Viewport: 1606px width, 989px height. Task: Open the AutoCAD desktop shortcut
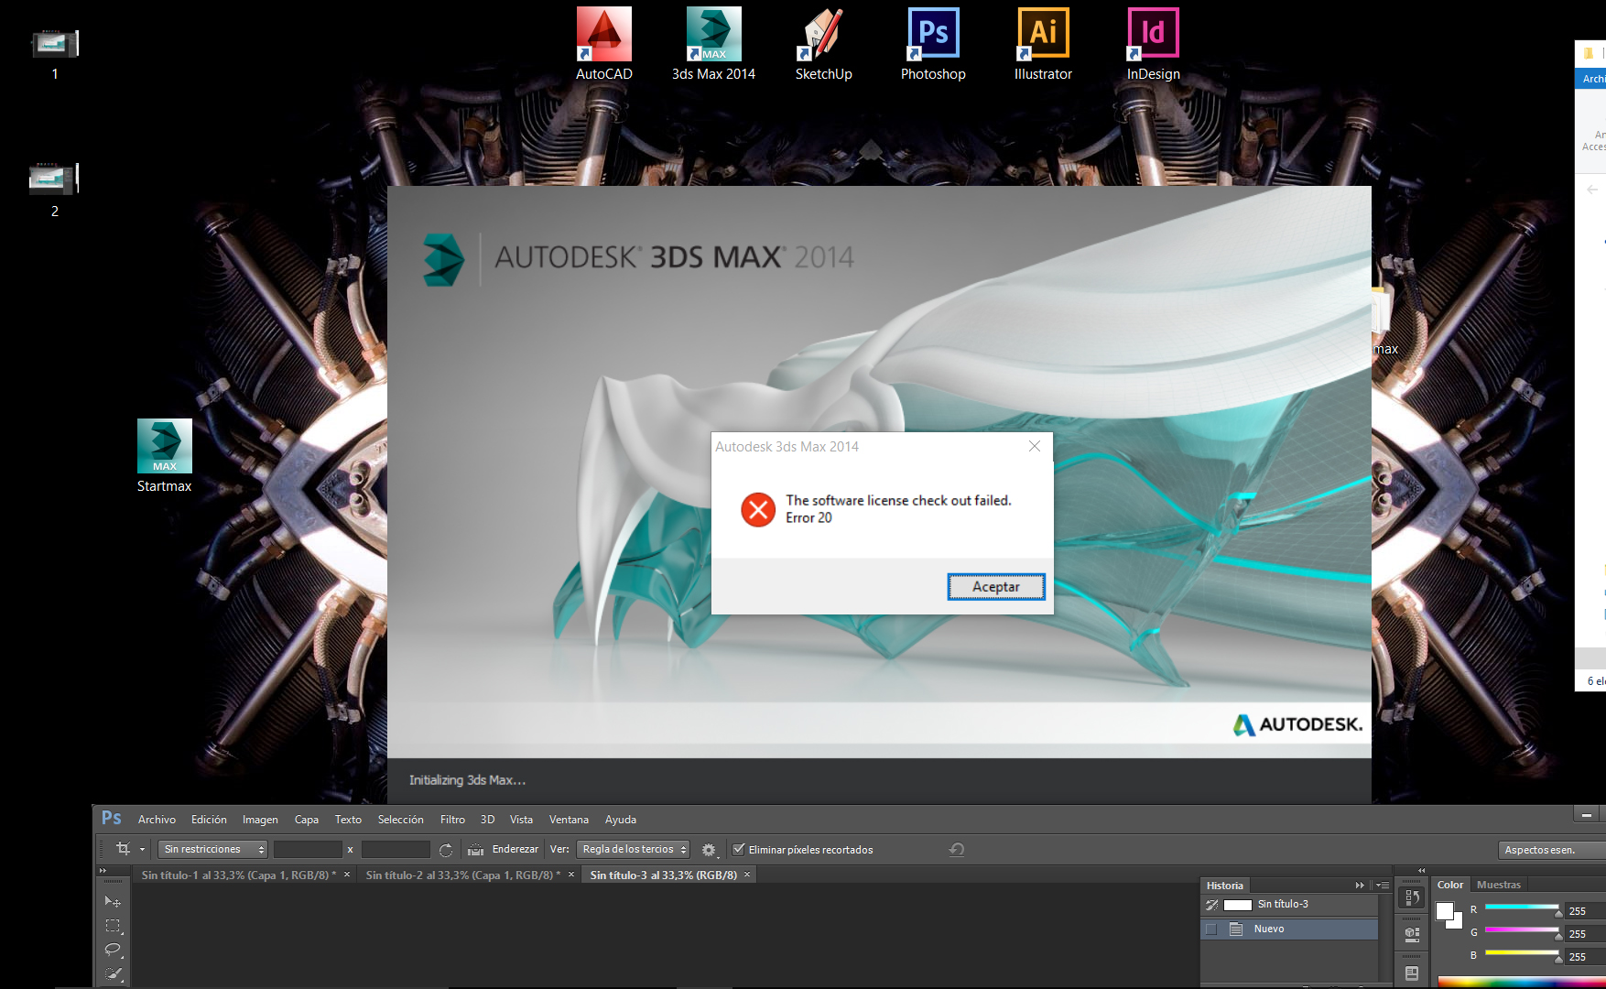click(x=603, y=44)
